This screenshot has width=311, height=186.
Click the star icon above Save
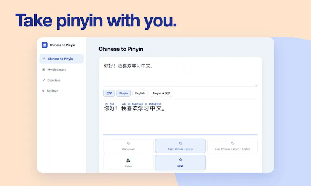(180, 160)
